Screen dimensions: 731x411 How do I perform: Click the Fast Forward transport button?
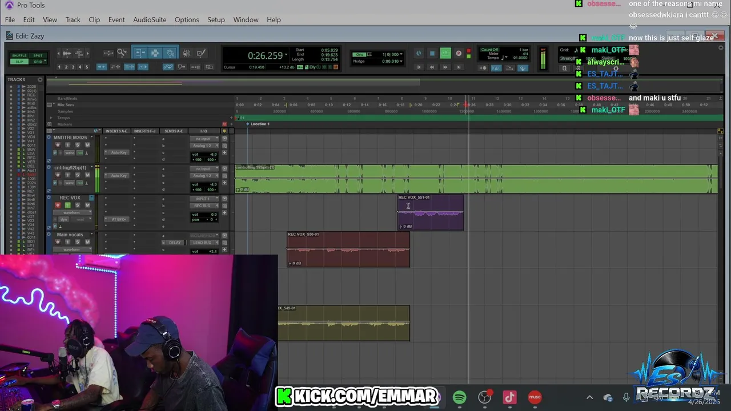(445, 67)
